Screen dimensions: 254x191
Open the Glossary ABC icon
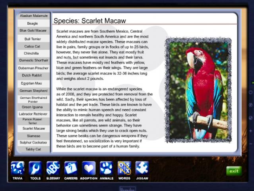[x=53, y=168]
